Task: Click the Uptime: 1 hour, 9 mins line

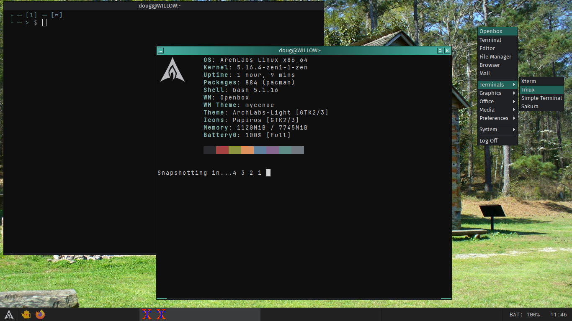Action: (250, 75)
